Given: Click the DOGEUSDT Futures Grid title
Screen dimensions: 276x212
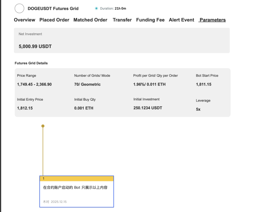Looking at the screenshot, I should (x=53, y=9).
